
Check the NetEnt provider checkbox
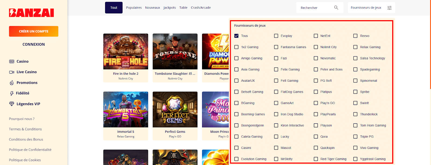tap(316, 36)
